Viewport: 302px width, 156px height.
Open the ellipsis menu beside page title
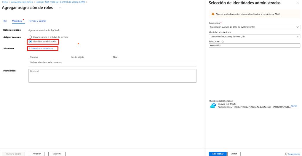[x=60, y=7]
